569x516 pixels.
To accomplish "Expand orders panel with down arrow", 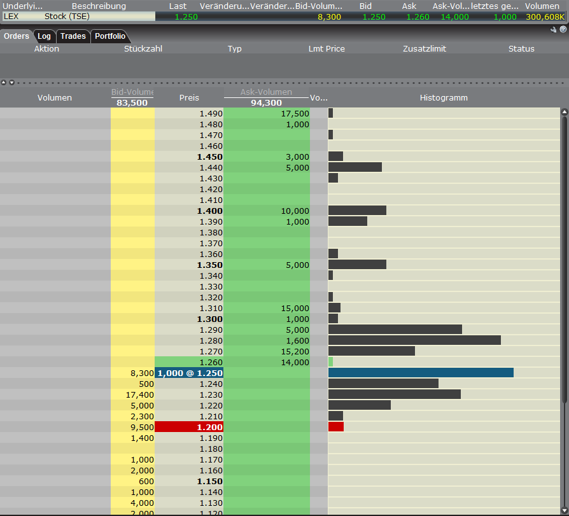I will [x=11, y=82].
